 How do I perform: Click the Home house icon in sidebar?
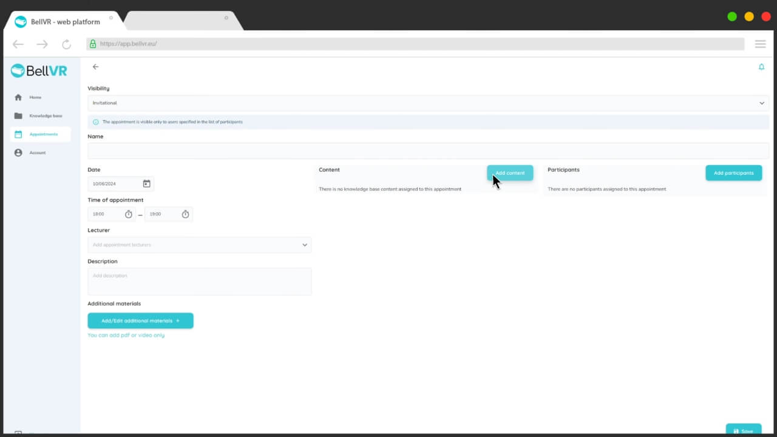point(18,97)
